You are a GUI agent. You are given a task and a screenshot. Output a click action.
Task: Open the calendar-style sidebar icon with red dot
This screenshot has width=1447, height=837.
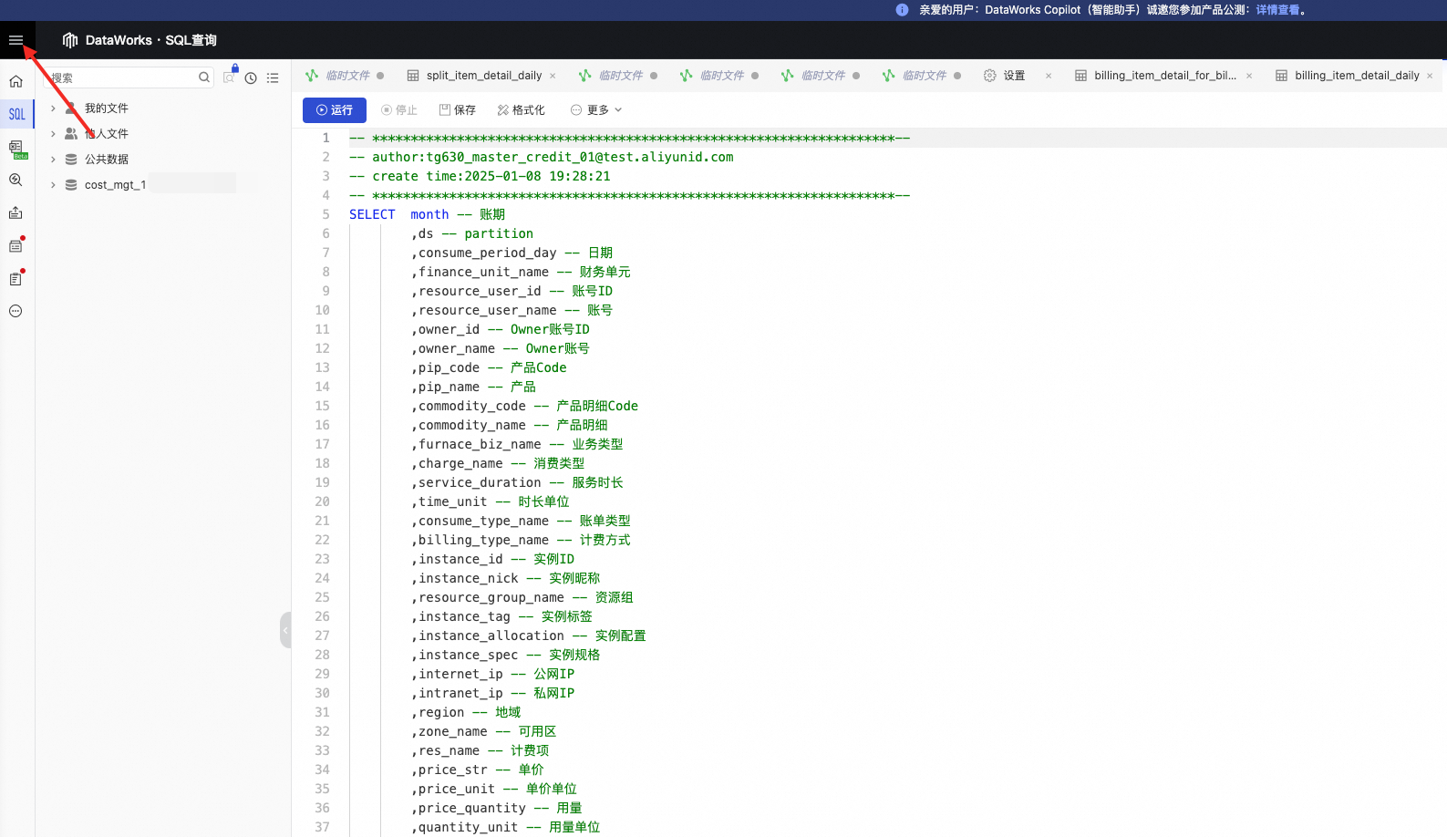coord(16,245)
